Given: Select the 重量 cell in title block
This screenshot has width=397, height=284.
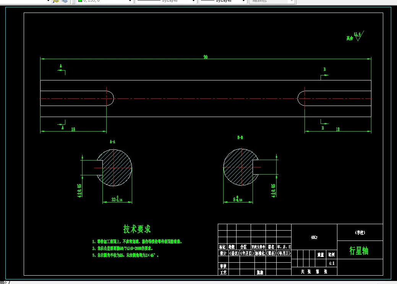Looking at the screenshot, I should pos(321,255).
